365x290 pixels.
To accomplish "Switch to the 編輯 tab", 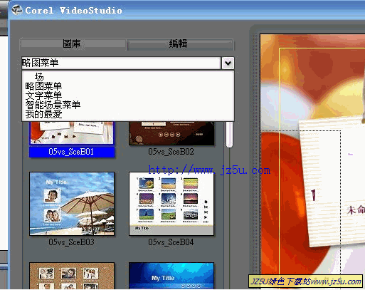I will coord(181,44).
